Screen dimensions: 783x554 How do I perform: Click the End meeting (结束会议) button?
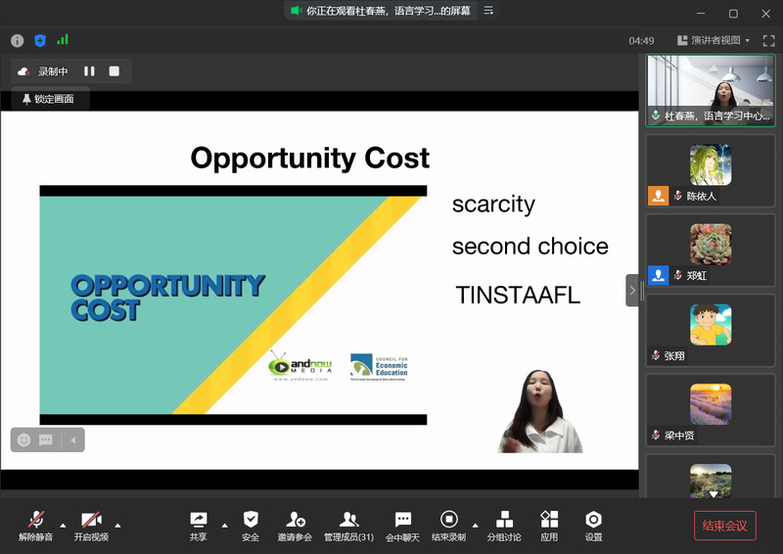(x=725, y=526)
